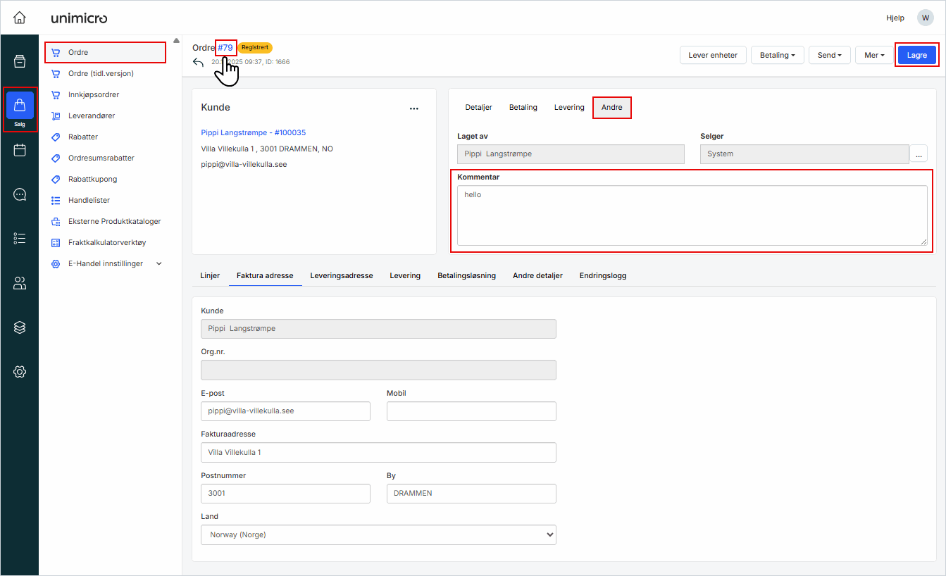Switch to the Leveringsadresse tab

[x=341, y=275]
